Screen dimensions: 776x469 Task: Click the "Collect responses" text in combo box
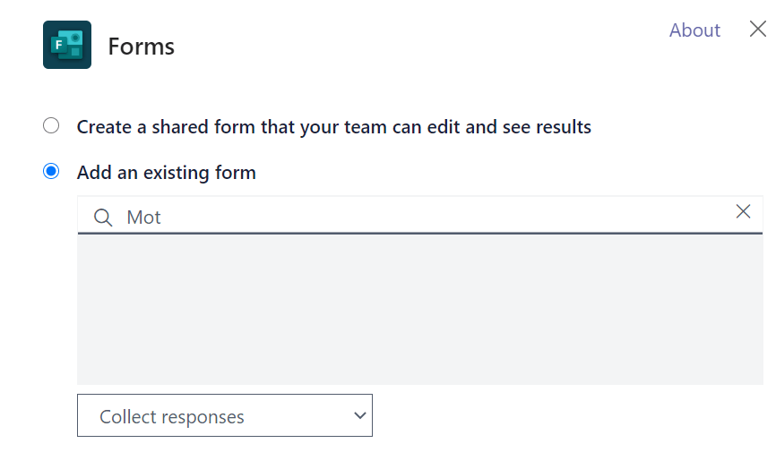pos(172,416)
